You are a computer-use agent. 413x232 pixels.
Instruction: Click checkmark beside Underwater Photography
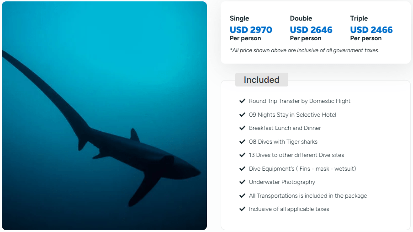(x=242, y=182)
